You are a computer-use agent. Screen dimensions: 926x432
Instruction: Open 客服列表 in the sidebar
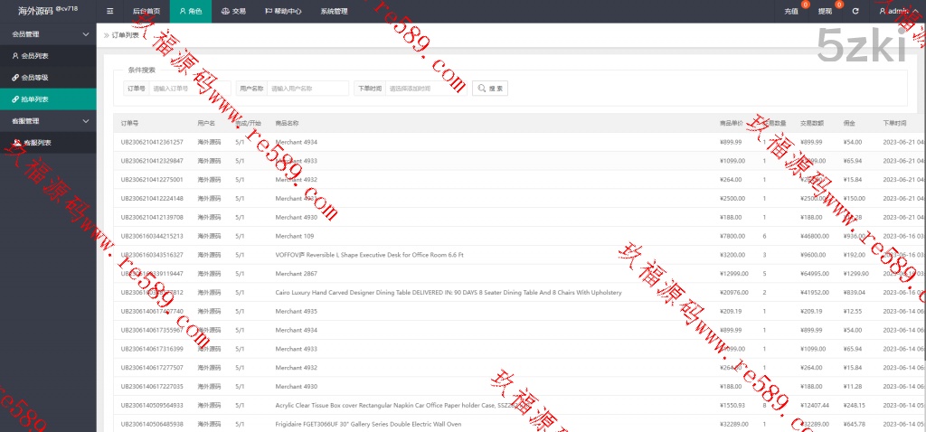(36, 142)
